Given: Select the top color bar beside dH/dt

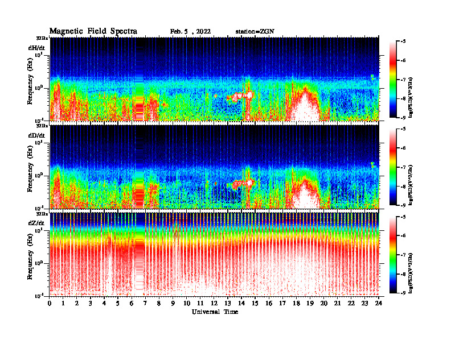Looking at the screenshot, I should click(x=393, y=80).
